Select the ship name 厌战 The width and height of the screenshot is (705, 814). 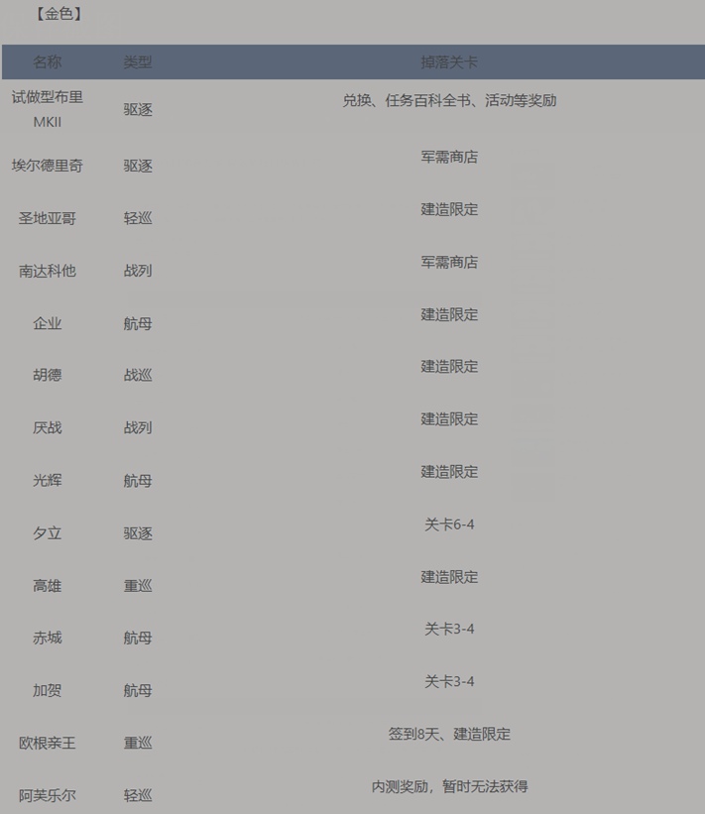click(x=48, y=427)
